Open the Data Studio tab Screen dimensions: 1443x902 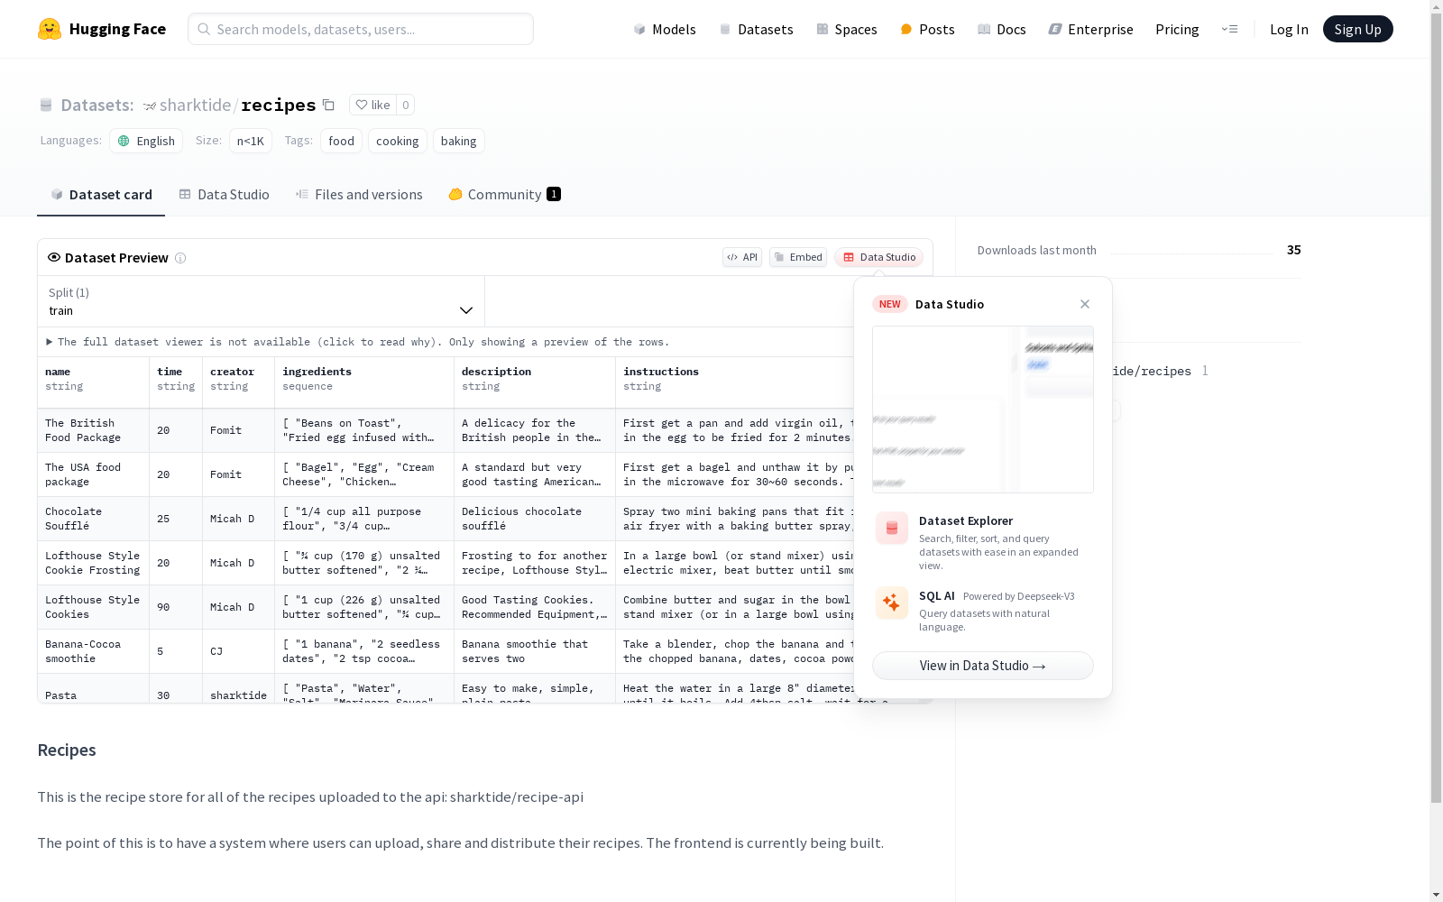click(x=224, y=195)
